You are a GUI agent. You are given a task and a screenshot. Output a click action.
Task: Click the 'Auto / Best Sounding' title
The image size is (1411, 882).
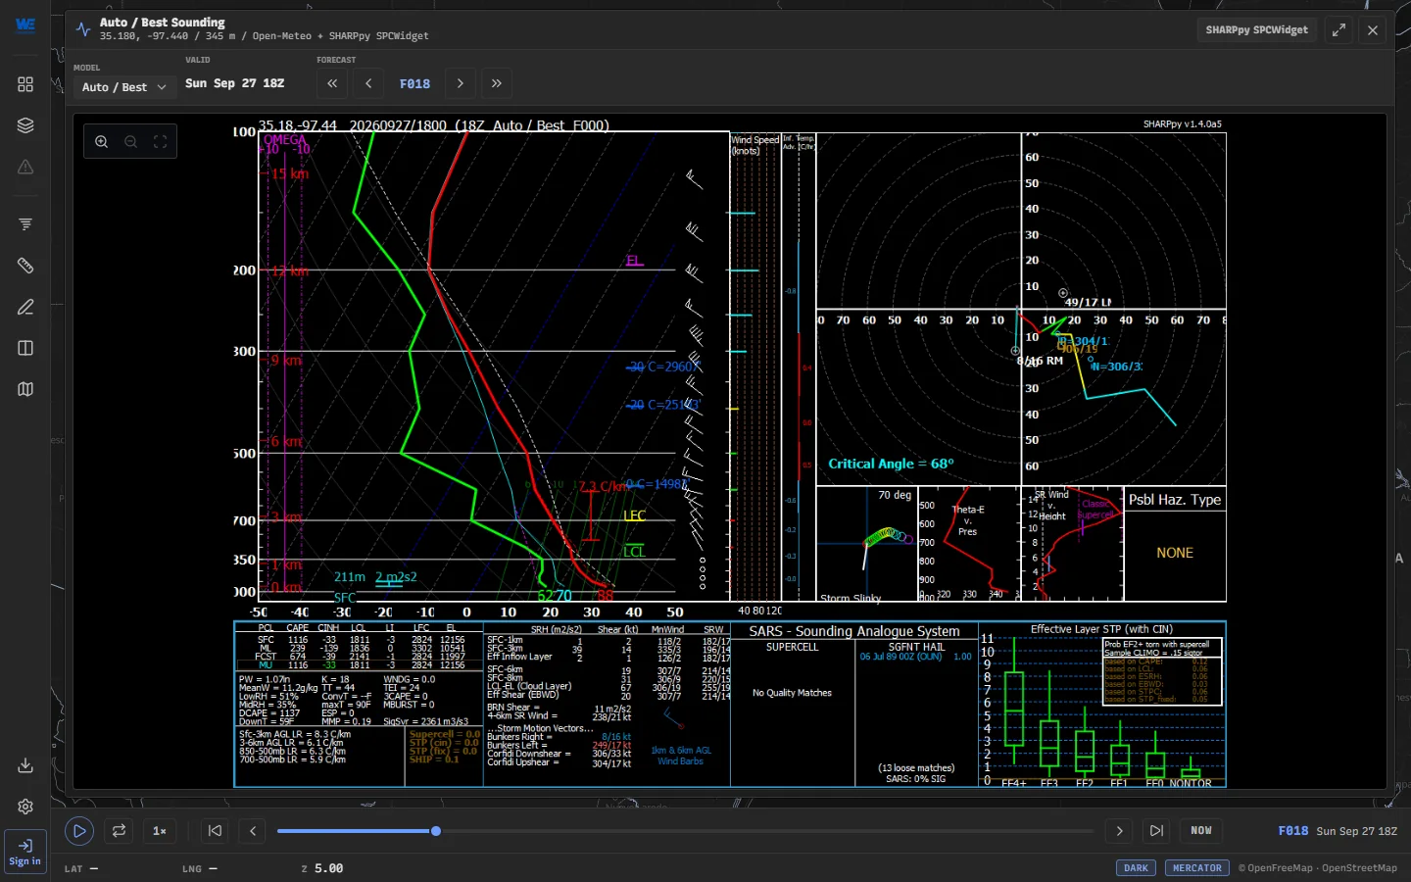(163, 23)
